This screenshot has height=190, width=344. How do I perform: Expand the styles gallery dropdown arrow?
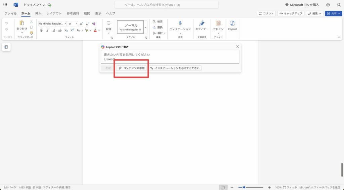pyautogui.click(x=145, y=27)
